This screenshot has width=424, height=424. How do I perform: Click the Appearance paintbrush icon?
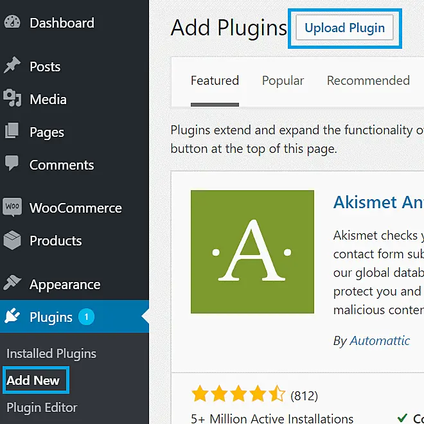12,284
